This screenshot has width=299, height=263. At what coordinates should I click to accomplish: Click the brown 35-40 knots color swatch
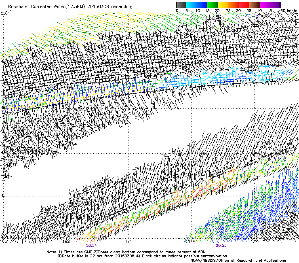(x=255, y=5)
